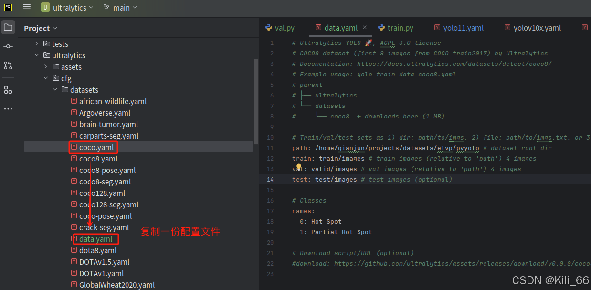This screenshot has height=290, width=591.
Task: Expand the assets folder
Action: tap(46, 67)
